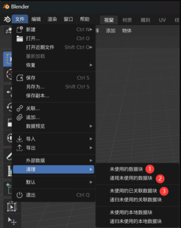Click the 新建 new file icon
Image resolution: width=181 pixels, height=228 pixels.
pyautogui.click(x=20, y=30)
